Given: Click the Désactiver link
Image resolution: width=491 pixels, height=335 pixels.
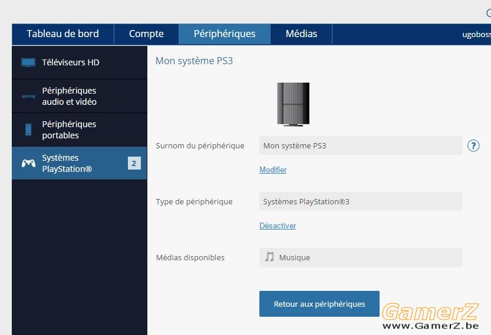Looking at the screenshot, I should point(278,225).
